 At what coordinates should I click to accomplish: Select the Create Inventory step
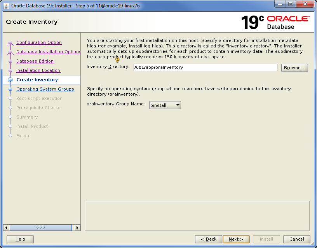(37, 80)
